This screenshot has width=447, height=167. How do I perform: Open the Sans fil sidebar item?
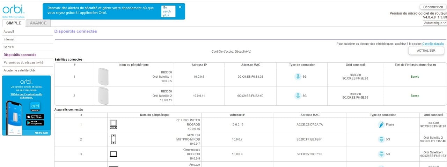tap(9, 47)
